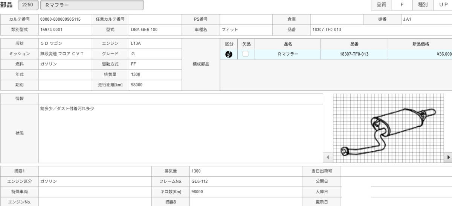Open the muffler diagram thumbnail
This screenshot has height=206, width=452.
click(x=388, y=128)
